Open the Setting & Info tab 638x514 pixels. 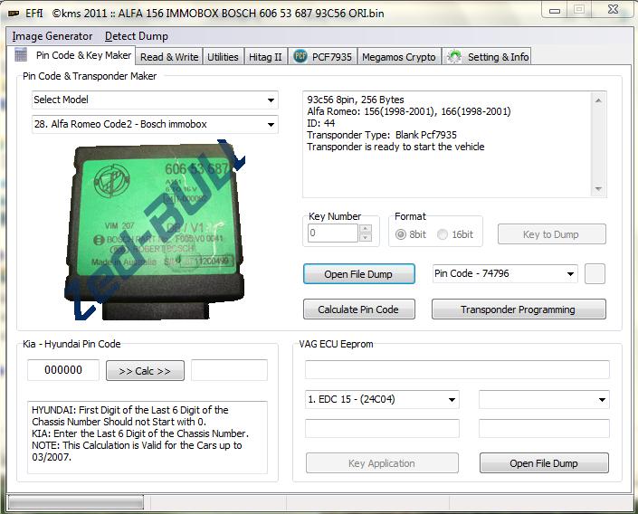pos(488,57)
